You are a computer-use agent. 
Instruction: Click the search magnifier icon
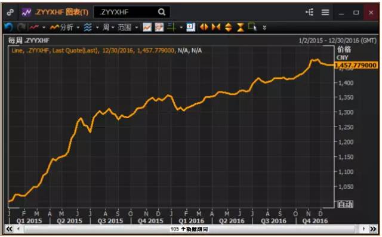162,12
